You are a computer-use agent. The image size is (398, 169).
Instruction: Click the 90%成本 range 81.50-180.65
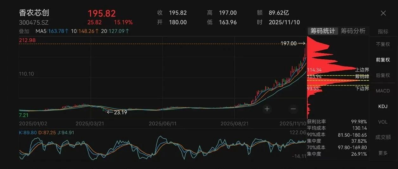[x=352, y=135]
